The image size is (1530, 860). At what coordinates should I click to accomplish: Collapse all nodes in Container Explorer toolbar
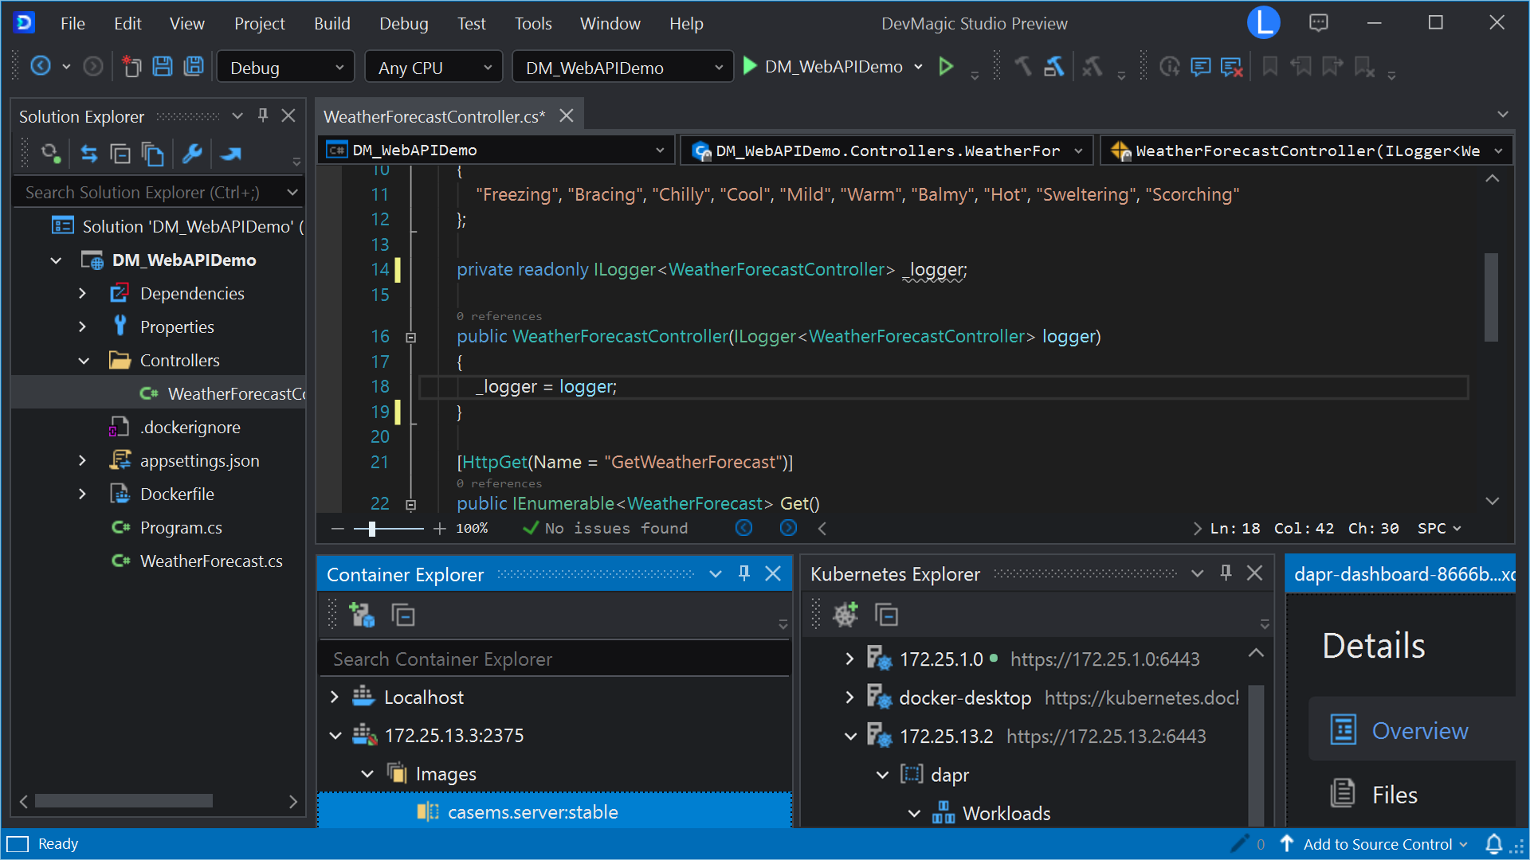tap(403, 615)
